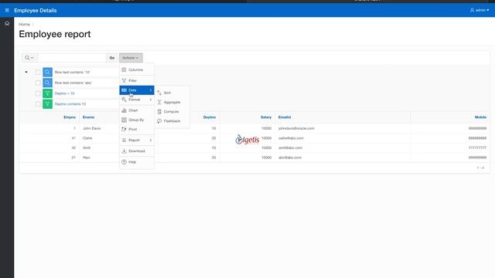Click the Mobile column header
495x278 pixels.
pyautogui.click(x=480, y=117)
